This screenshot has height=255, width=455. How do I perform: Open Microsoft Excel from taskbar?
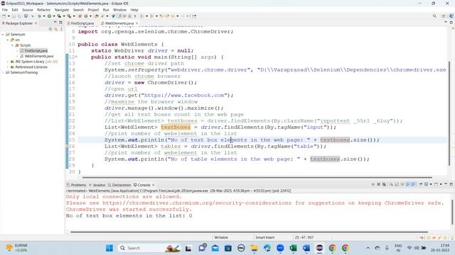(x=293, y=248)
